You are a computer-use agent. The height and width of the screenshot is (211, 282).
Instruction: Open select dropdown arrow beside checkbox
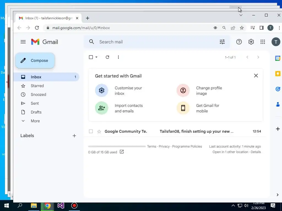[96, 57]
